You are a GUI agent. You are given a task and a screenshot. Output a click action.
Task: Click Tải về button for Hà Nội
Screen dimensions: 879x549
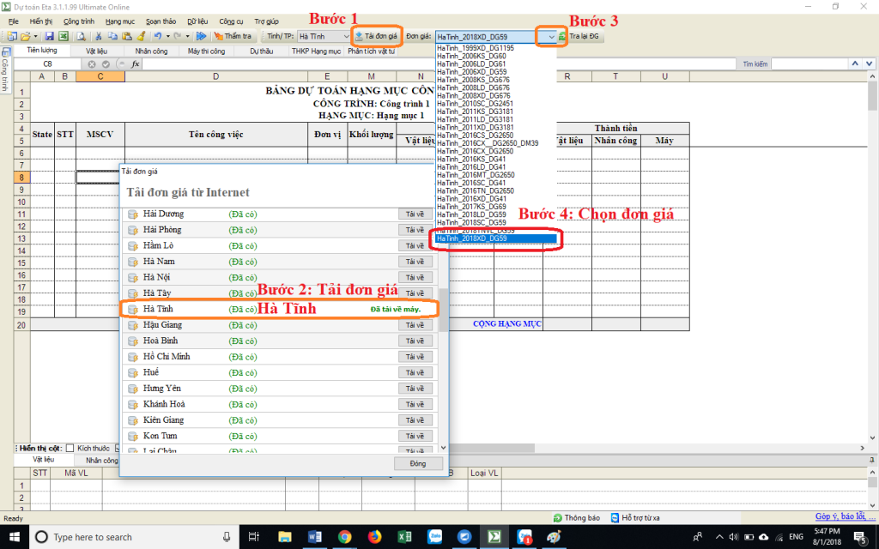tap(415, 277)
